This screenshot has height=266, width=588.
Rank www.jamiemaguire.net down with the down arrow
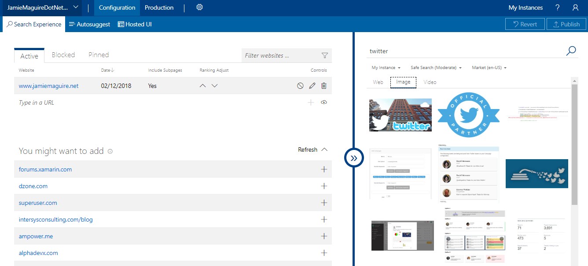(214, 86)
